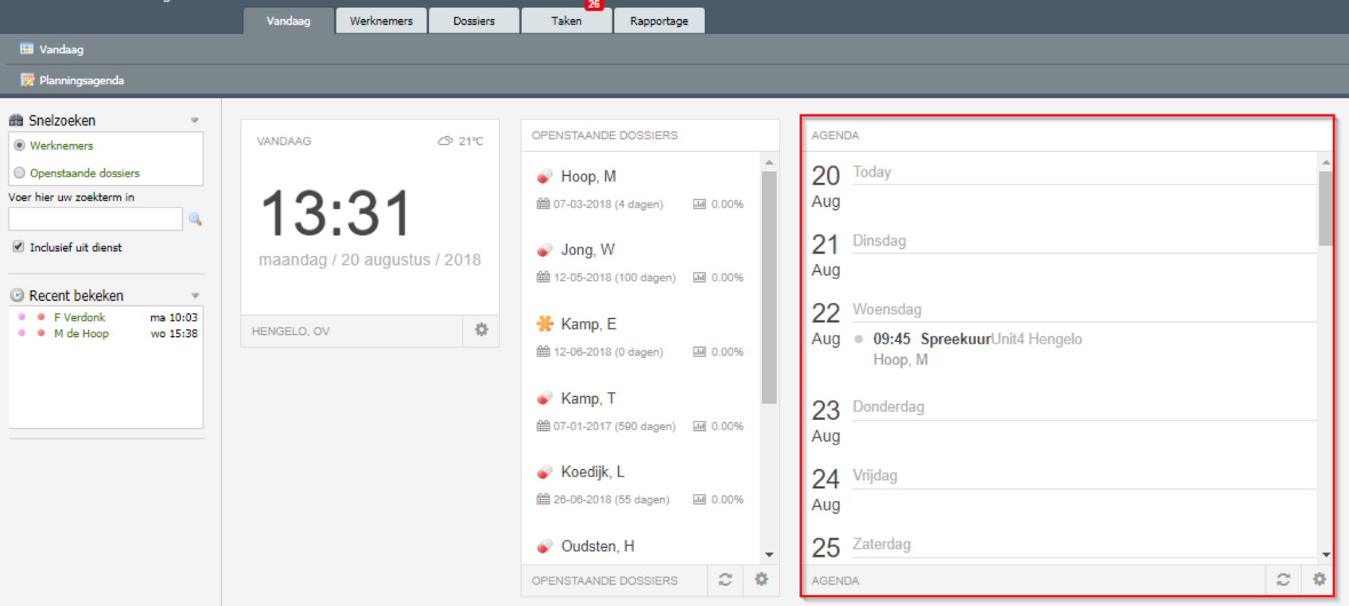The height and width of the screenshot is (606, 1349).
Task: Click the search term input field
Action: [x=95, y=219]
